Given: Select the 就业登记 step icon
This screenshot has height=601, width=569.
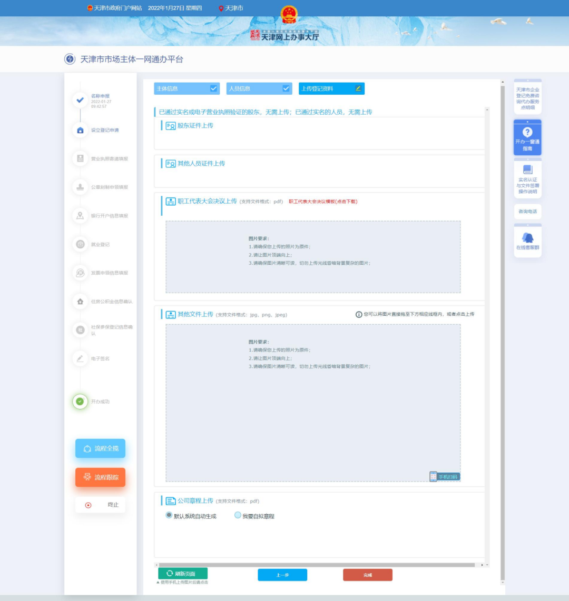Looking at the screenshot, I should 80,244.
